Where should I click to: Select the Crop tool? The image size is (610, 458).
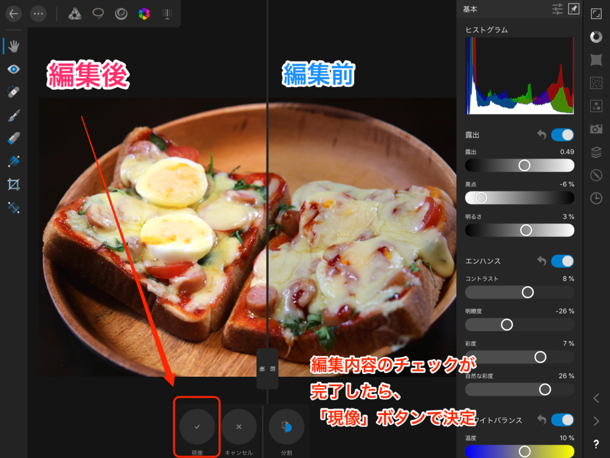14,184
